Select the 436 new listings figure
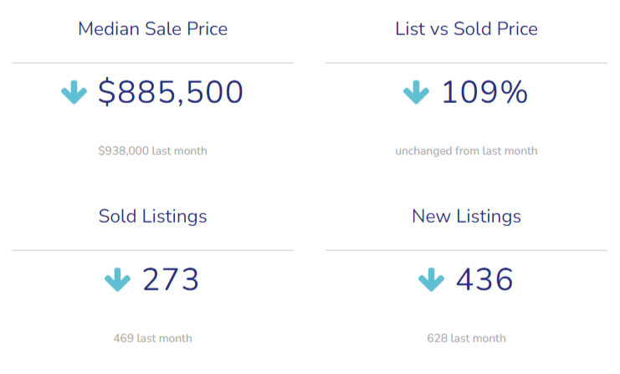 (484, 279)
